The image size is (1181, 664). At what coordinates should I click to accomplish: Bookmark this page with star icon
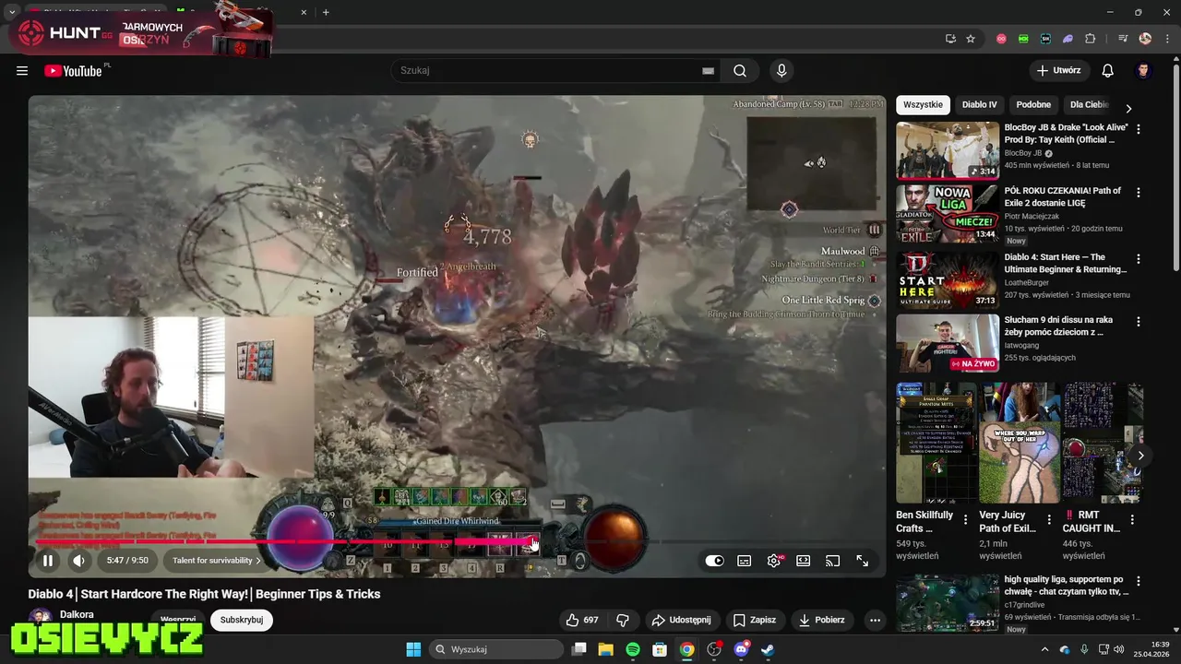pyautogui.click(x=971, y=39)
